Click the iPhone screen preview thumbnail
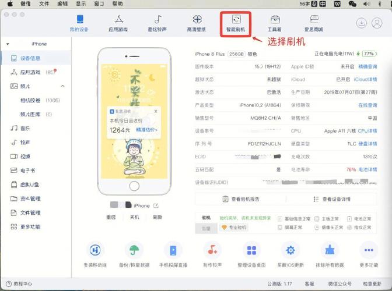Image resolution: width=392 pixels, height=291 pixels. 134,121
